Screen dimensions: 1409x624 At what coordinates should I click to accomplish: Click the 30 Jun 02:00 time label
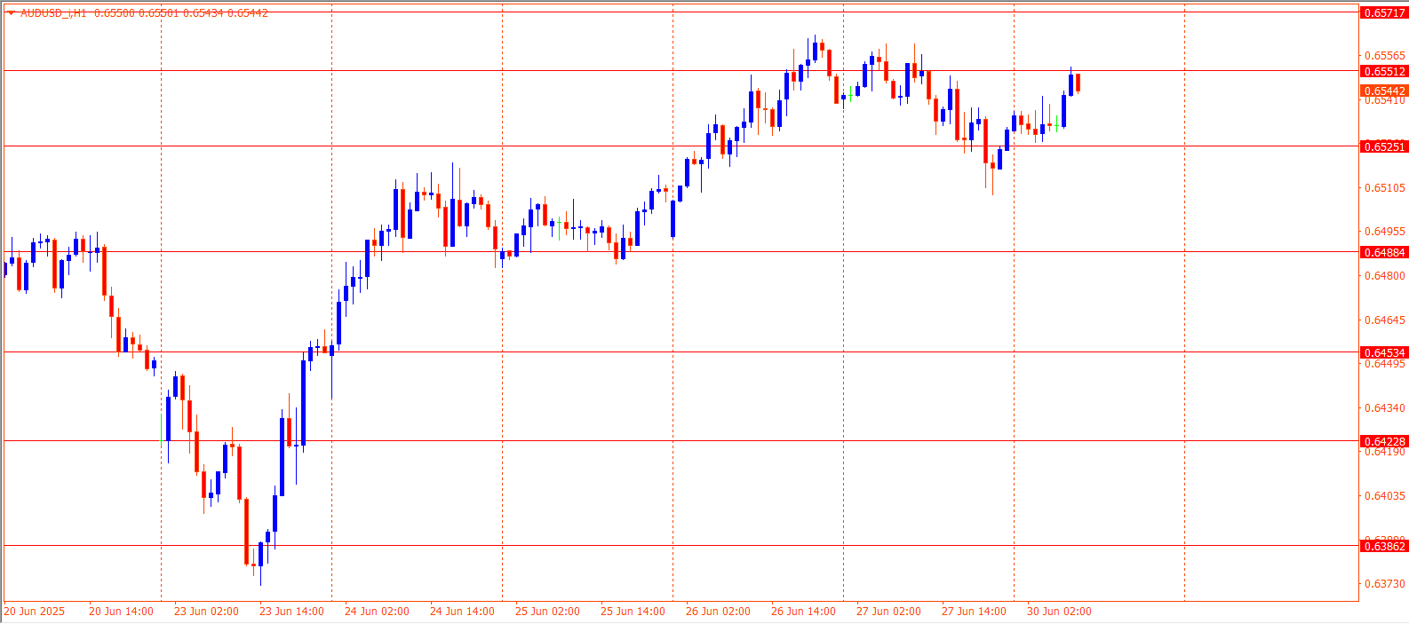click(1059, 611)
